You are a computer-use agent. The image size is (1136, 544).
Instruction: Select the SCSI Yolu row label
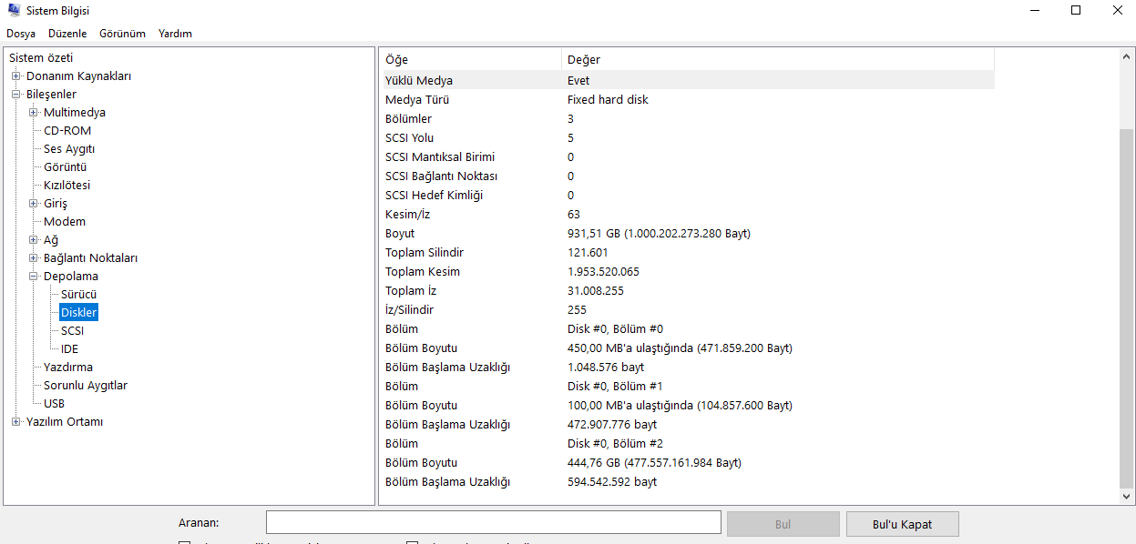(x=410, y=138)
